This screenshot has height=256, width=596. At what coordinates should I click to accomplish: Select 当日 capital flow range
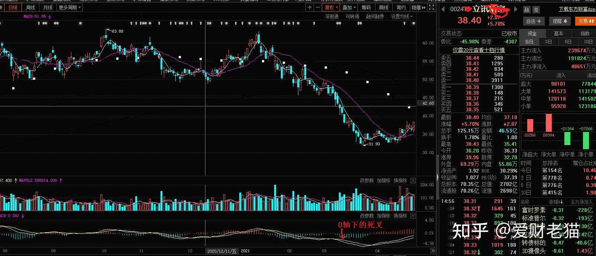click(x=529, y=42)
